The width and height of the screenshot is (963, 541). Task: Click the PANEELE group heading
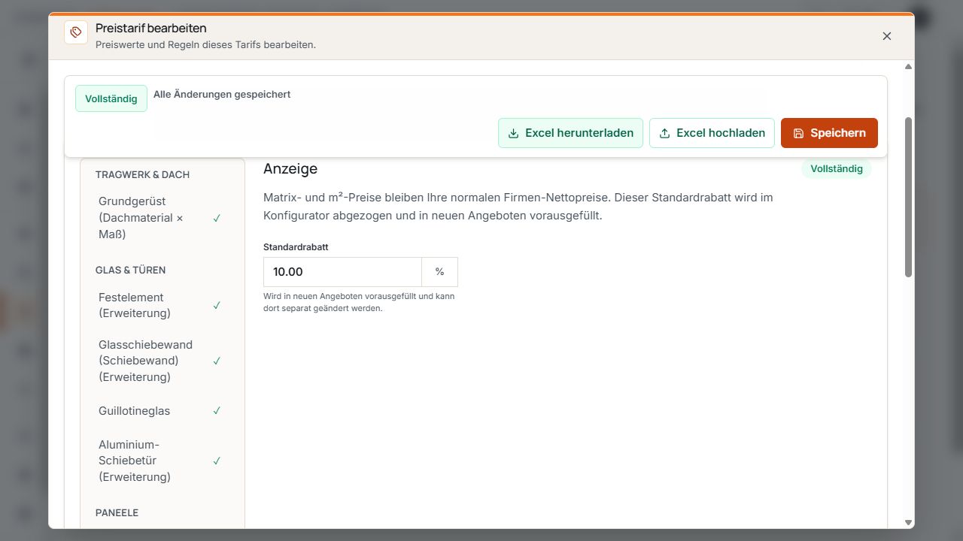(x=117, y=512)
